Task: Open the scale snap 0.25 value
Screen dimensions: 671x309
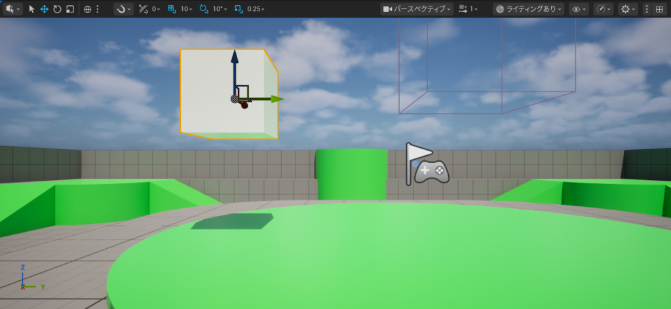Action: click(x=257, y=9)
